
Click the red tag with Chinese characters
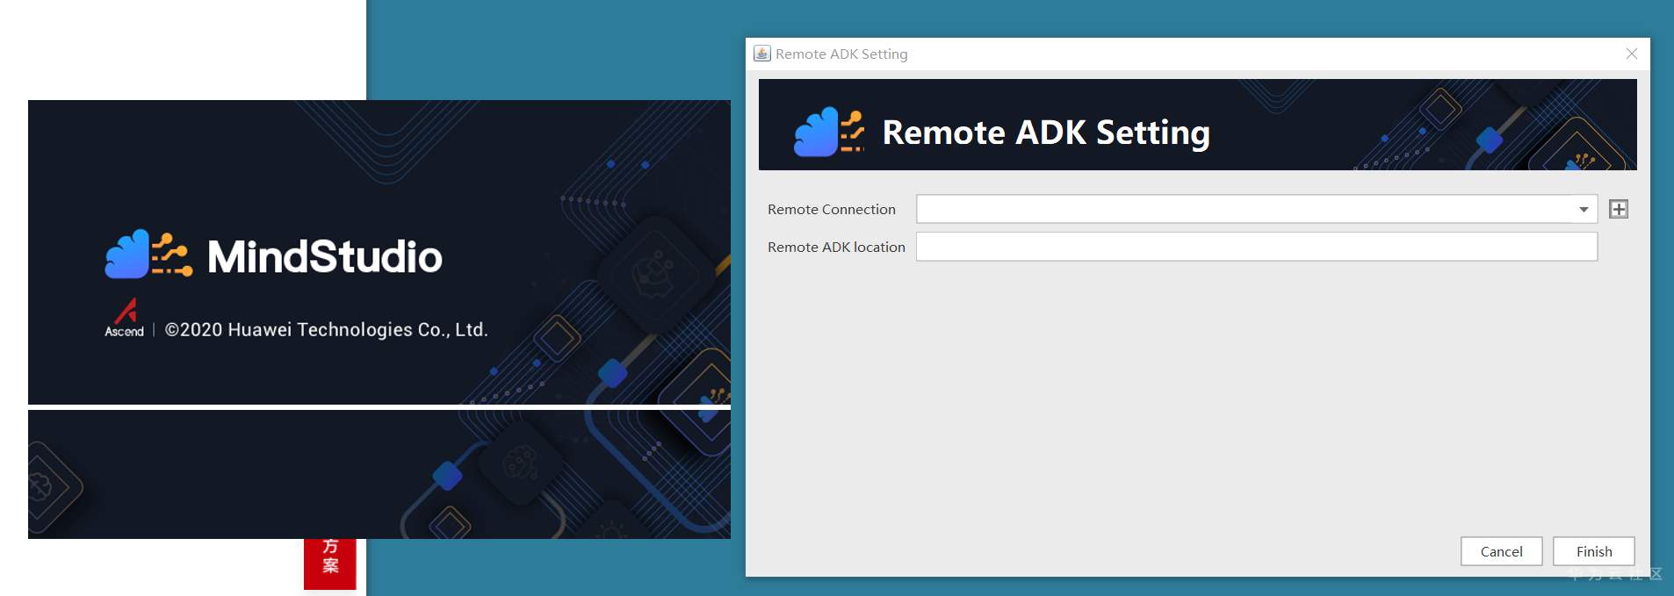[x=330, y=564]
